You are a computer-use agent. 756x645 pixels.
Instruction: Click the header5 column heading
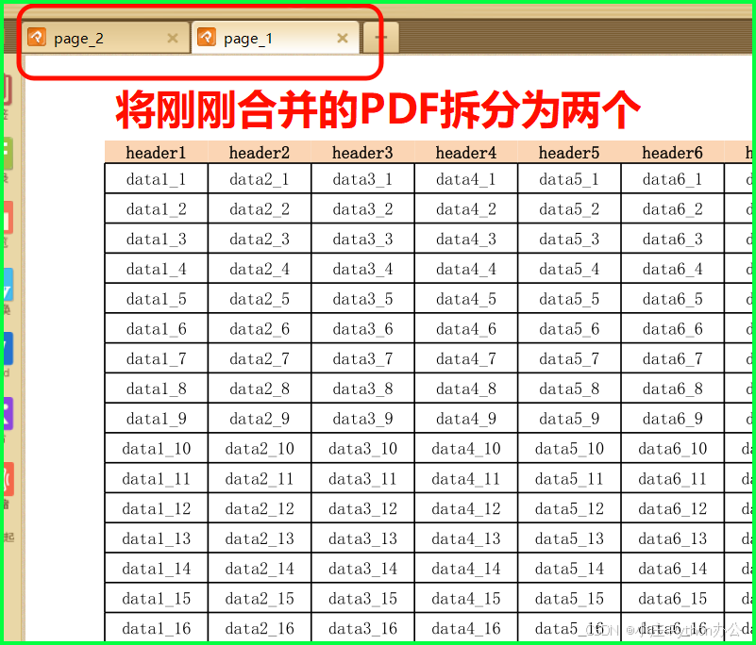click(569, 153)
